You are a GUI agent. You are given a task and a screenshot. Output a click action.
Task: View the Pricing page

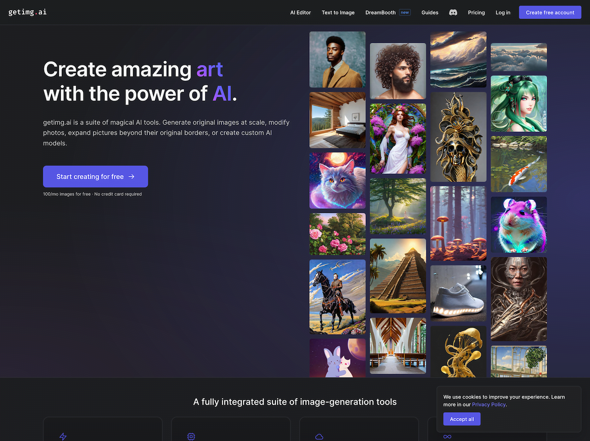pyautogui.click(x=476, y=12)
